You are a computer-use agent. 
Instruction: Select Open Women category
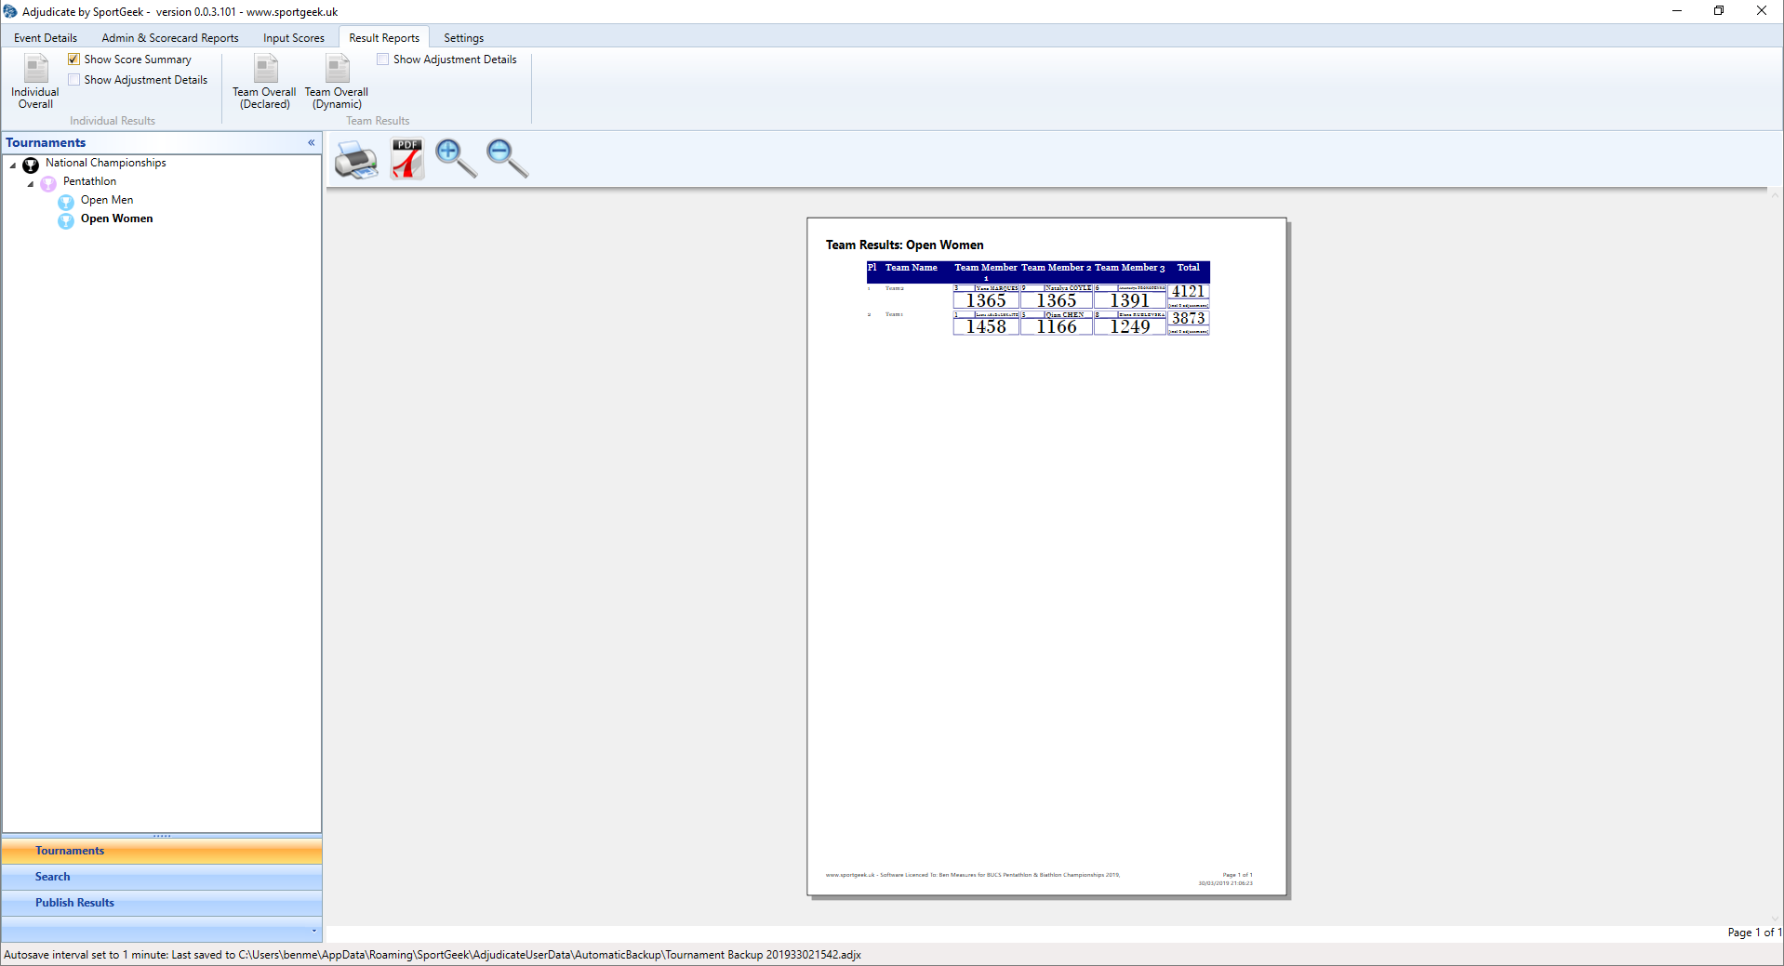[x=117, y=218]
